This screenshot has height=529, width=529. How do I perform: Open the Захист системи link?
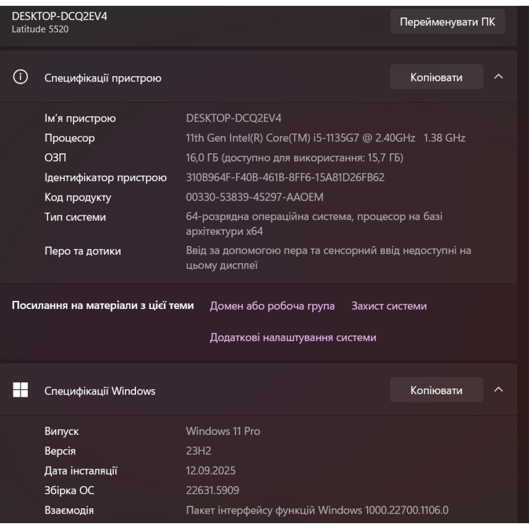click(389, 306)
